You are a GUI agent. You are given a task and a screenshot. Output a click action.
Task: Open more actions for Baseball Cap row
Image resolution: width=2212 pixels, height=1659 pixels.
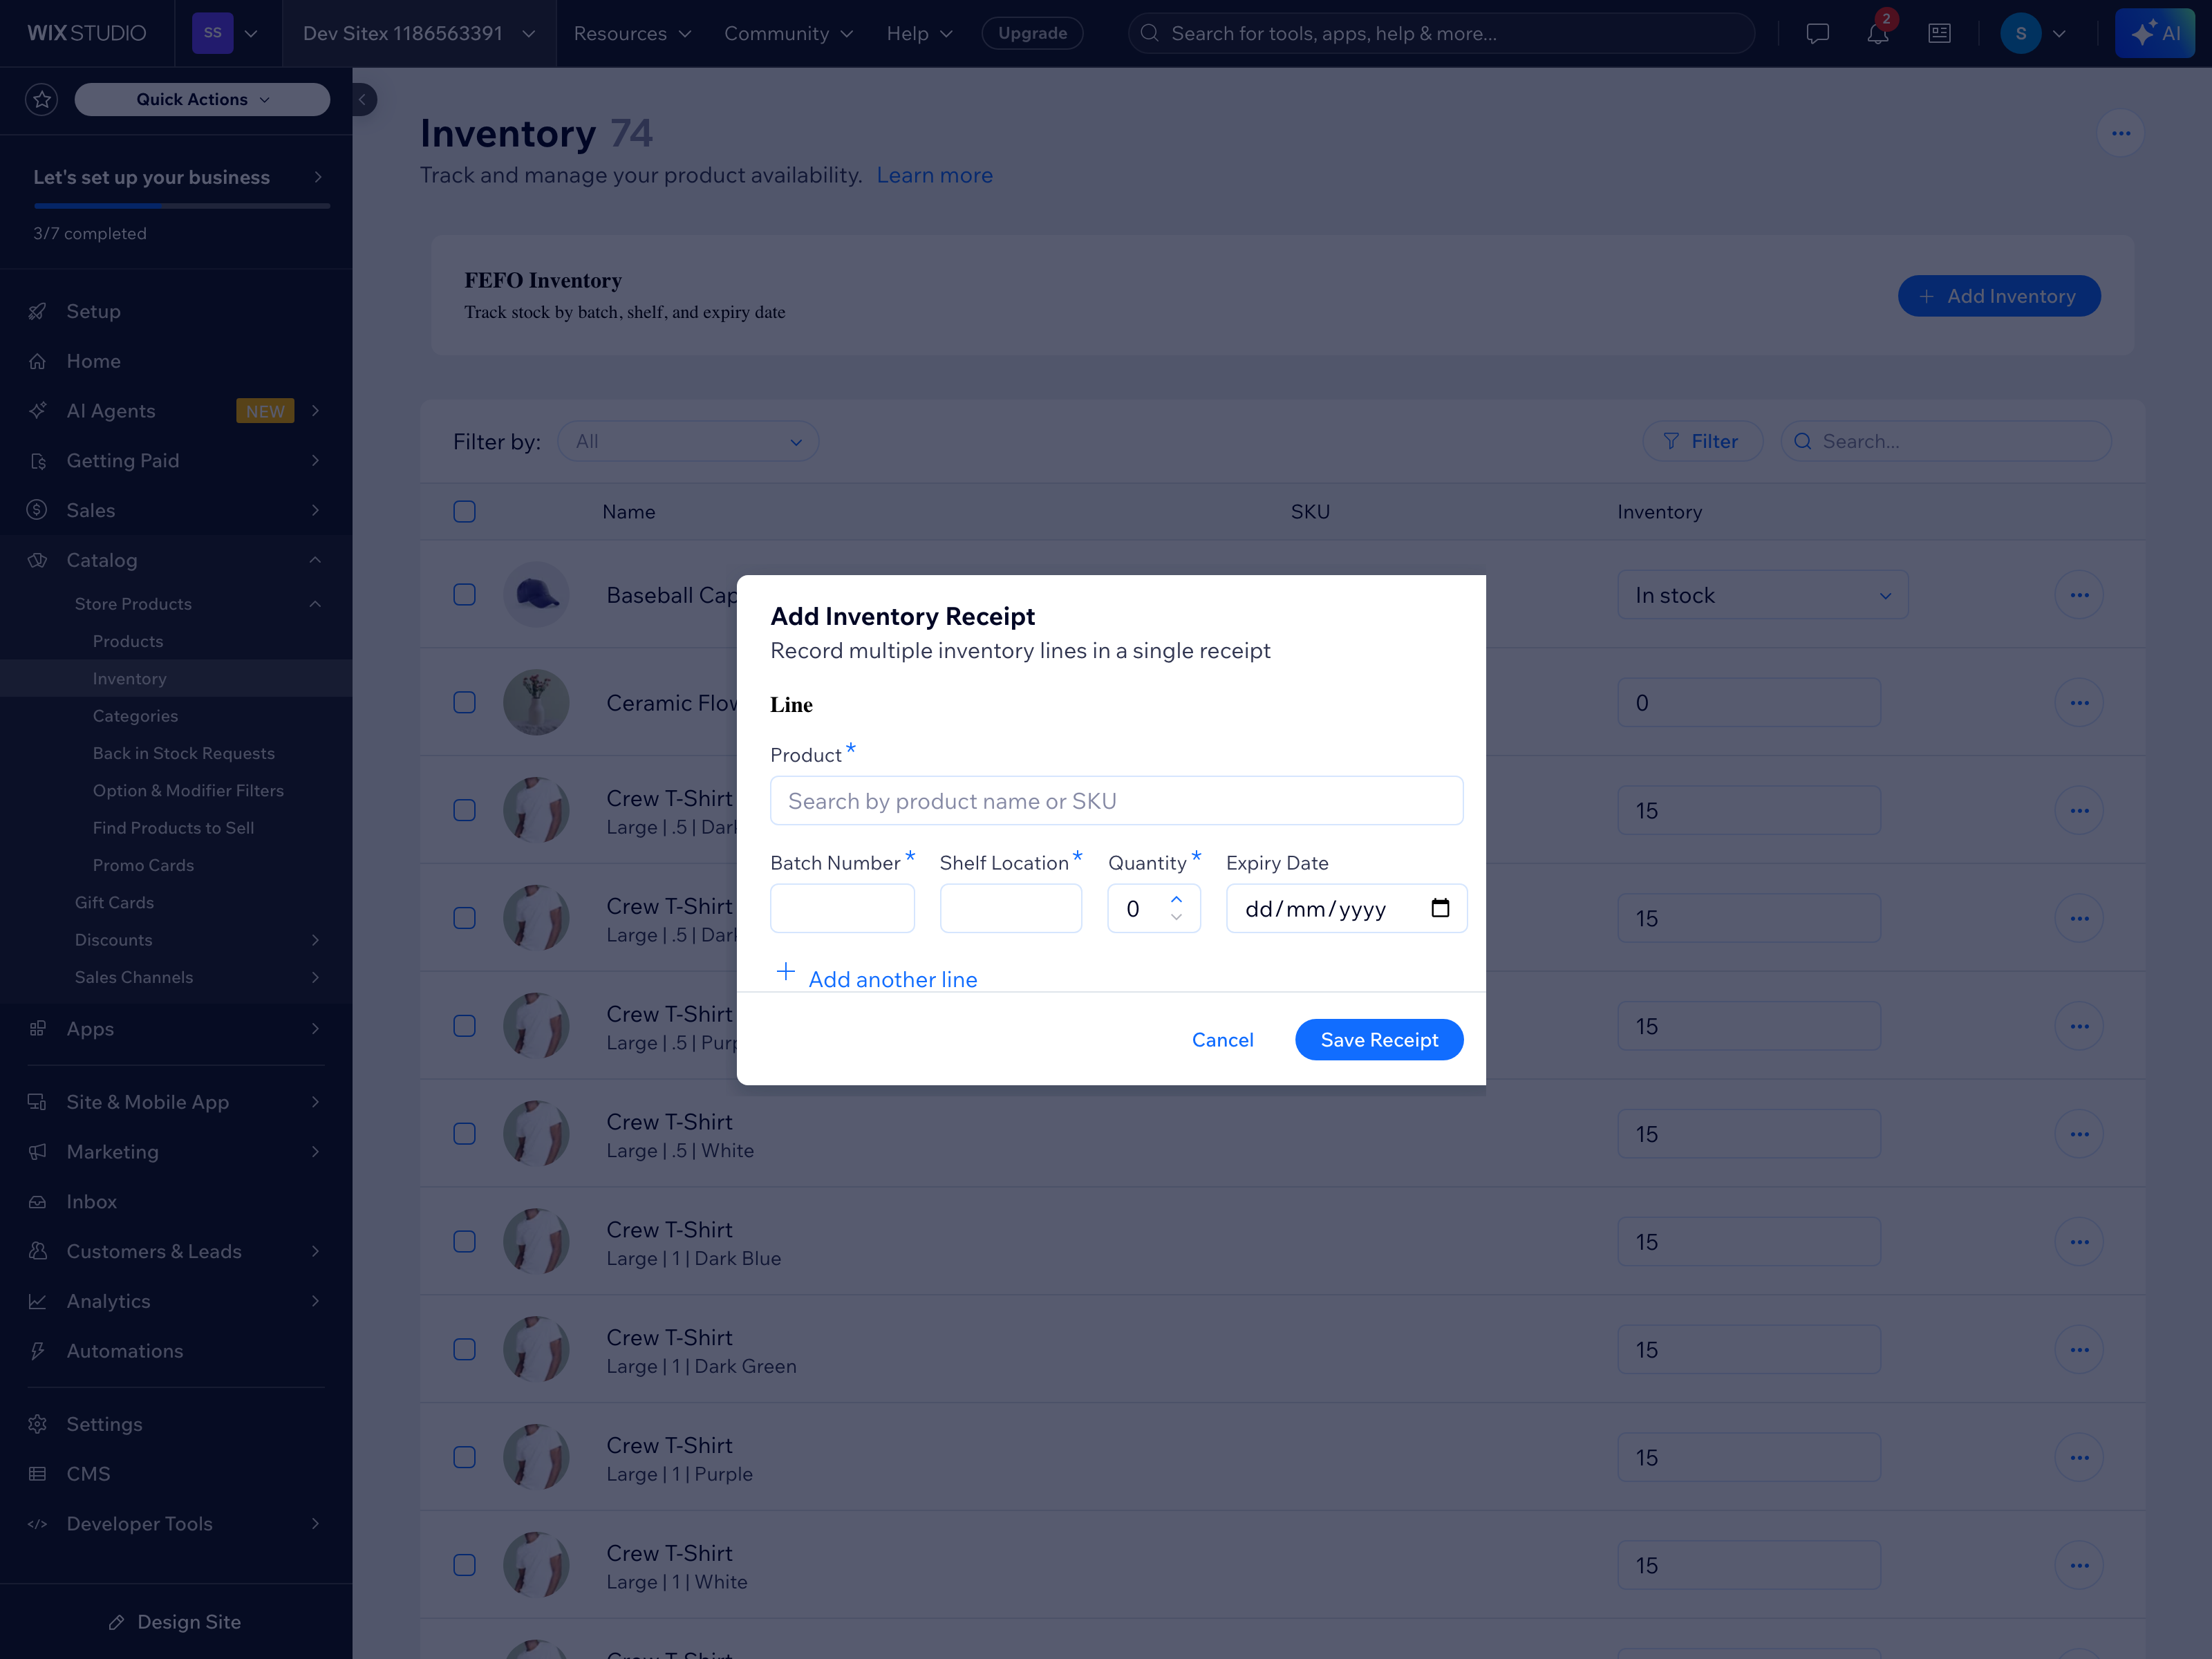pos(2079,595)
